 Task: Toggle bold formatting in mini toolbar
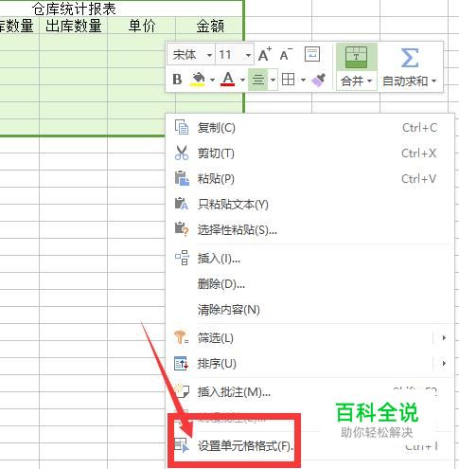point(177,80)
